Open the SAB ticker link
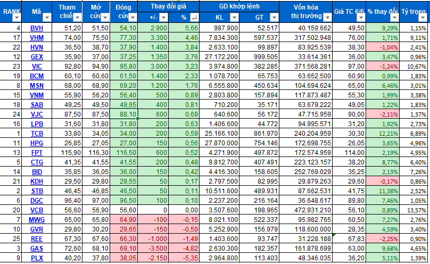The width and height of the screenshot is (430, 264). point(37,105)
